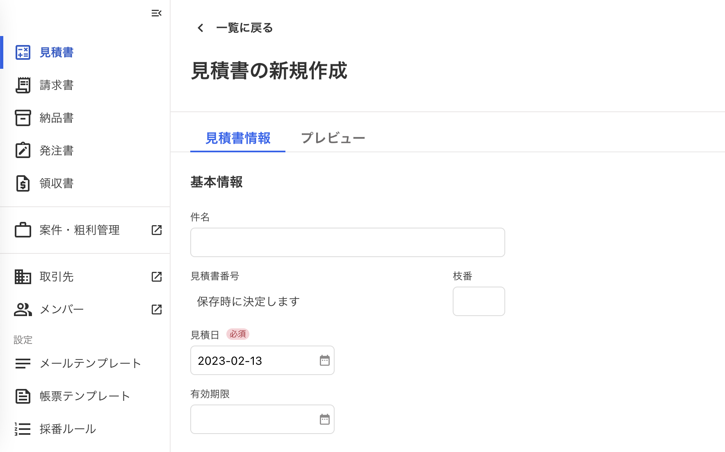Screen dimensions: 725x452
Task: Open 請求書 (invoices) from the sidebar icon
Action: (23, 85)
